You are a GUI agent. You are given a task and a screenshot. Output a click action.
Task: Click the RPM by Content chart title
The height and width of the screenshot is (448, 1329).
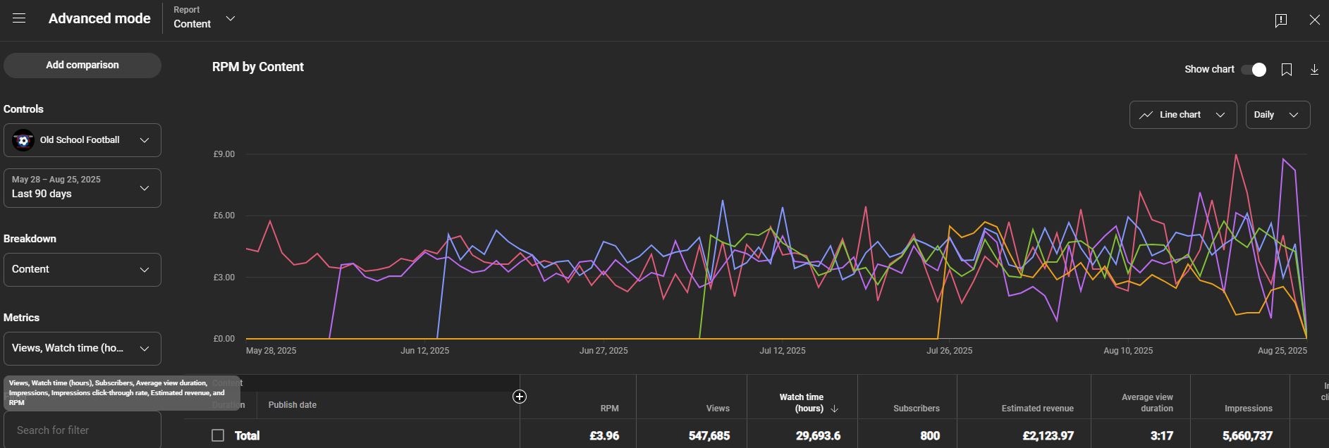click(258, 67)
